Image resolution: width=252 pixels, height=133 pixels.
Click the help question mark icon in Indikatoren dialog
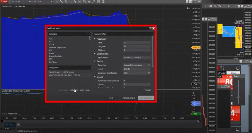[x=150, y=28]
